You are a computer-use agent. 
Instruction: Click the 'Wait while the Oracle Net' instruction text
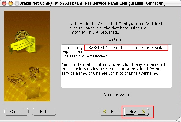point(116,28)
